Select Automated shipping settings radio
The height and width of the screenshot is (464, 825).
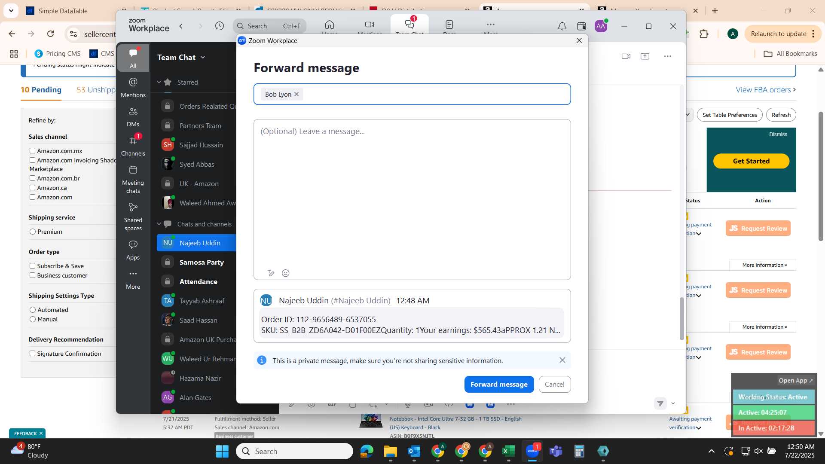pos(33,310)
